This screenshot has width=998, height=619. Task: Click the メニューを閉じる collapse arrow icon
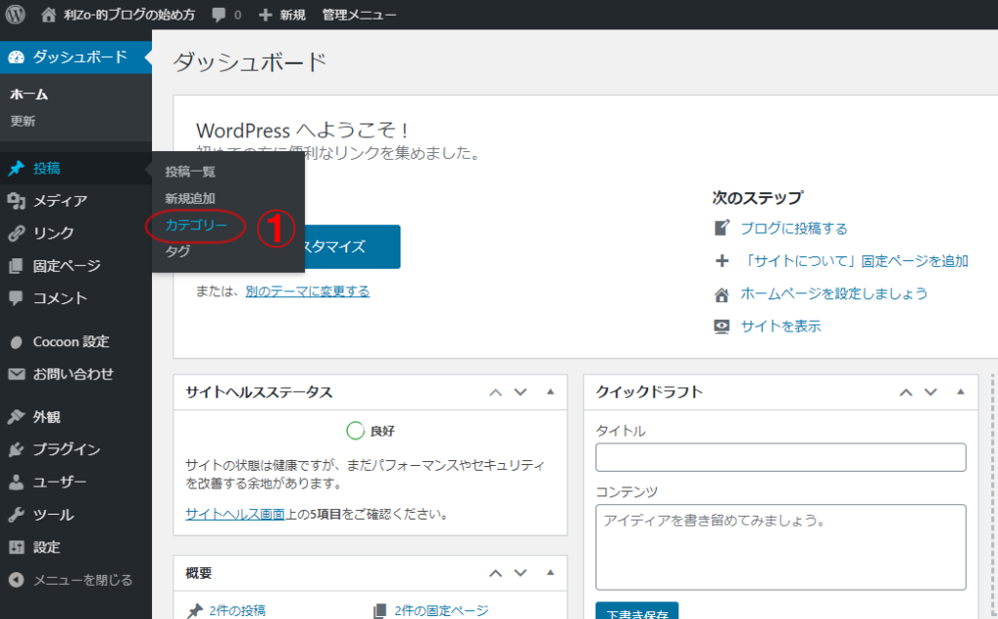[17, 580]
